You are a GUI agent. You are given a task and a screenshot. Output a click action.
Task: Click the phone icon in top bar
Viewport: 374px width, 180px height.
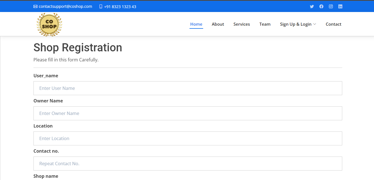pos(101,6)
